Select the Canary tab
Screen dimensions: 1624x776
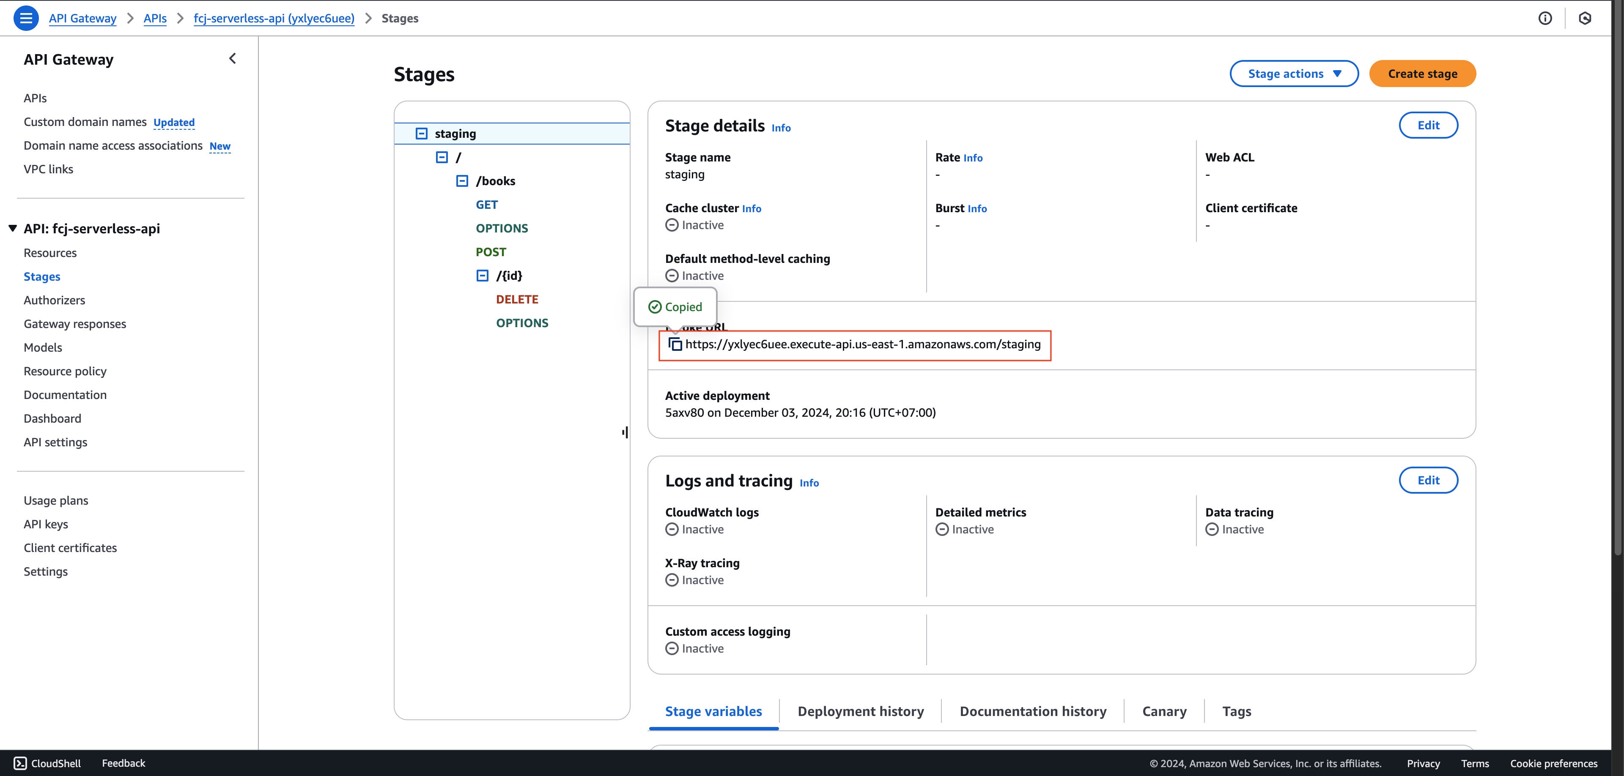tap(1163, 711)
